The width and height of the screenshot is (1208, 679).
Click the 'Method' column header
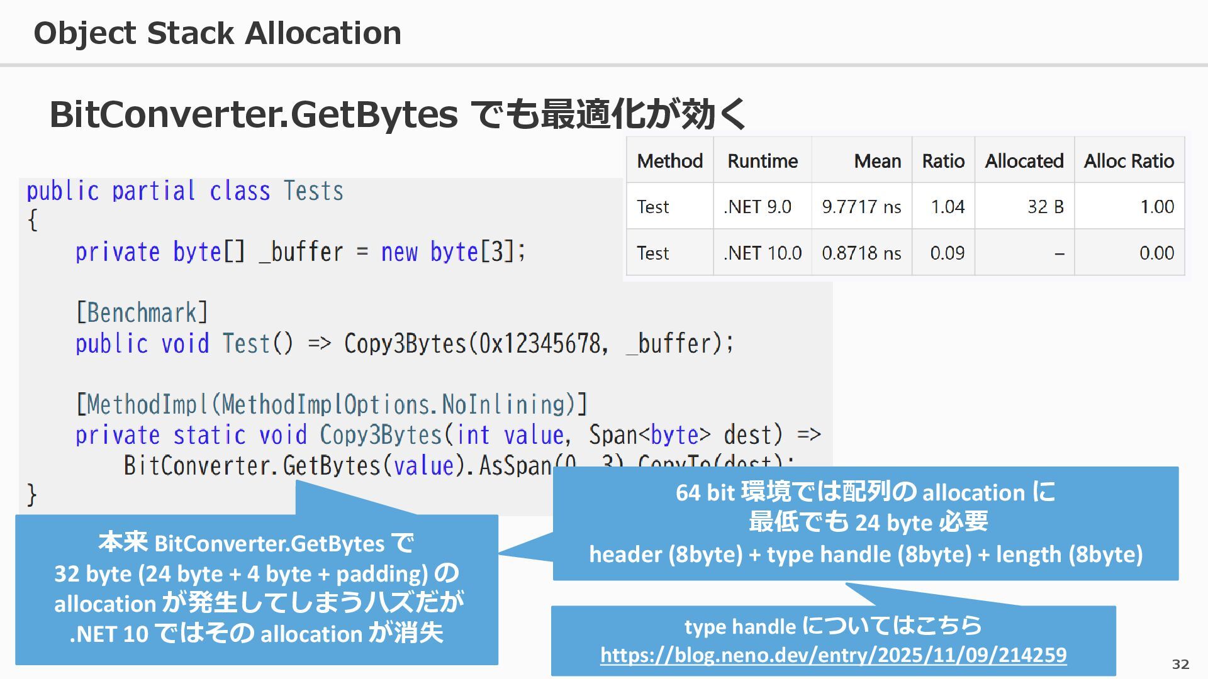tap(669, 161)
